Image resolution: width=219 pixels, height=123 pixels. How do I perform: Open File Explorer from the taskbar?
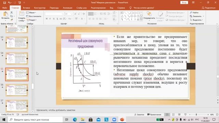[x=83, y=120]
